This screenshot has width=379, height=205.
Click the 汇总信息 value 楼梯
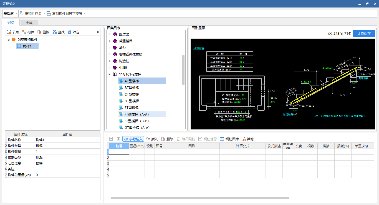pos(67,163)
